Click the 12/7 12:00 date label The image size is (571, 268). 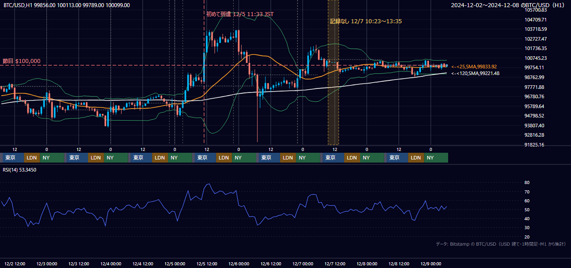pos(335,264)
